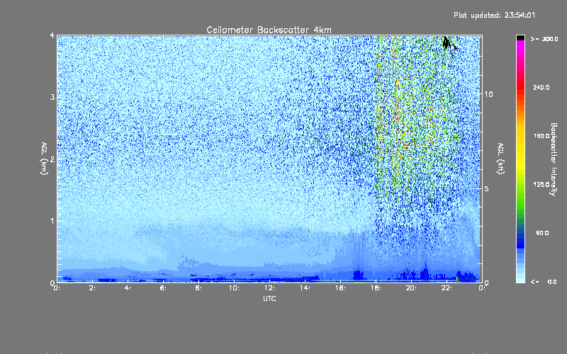The height and width of the screenshot is (354, 567).
Task: Click the "20:" hour tick on UTC axis
Action: coord(411,288)
